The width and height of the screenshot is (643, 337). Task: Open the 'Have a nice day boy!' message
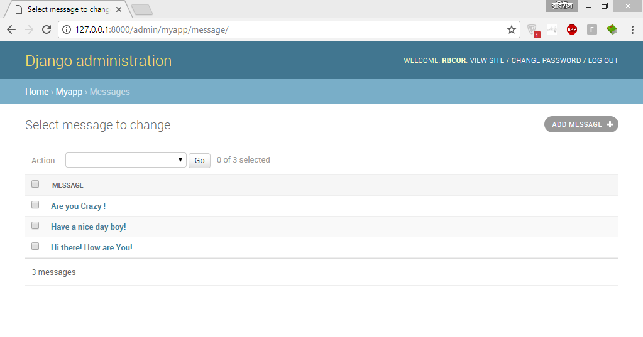[x=88, y=227]
